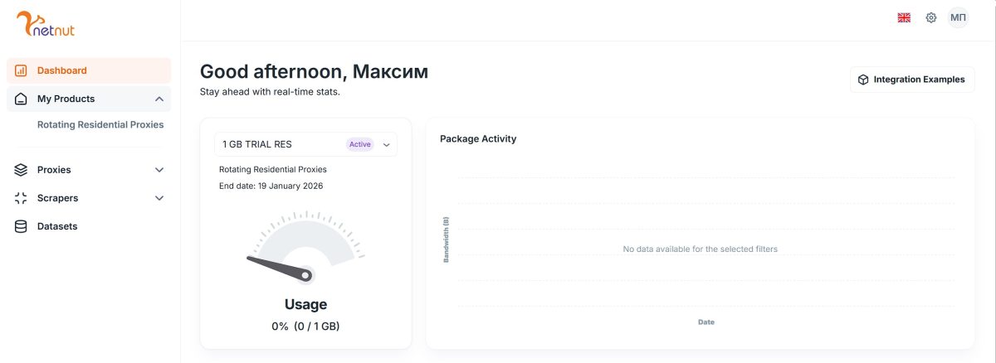
Task: Click the Integration Examples button
Action: (x=912, y=80)
